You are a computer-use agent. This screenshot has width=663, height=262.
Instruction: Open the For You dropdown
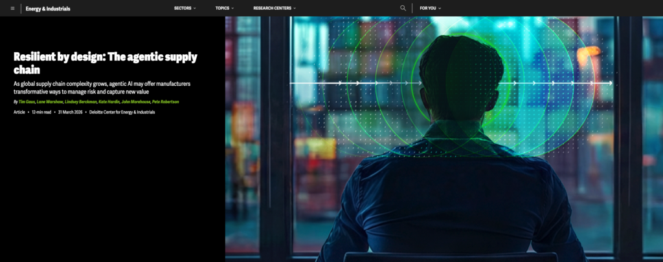coord(430,8)
